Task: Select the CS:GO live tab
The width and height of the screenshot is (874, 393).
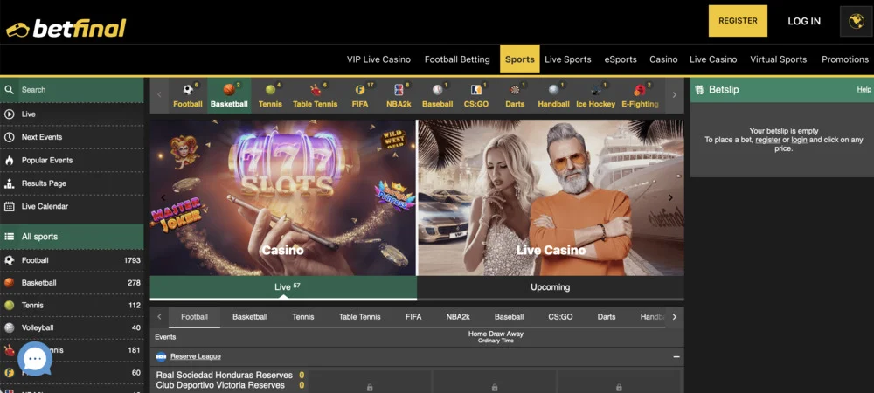Action: click(560, 317)
